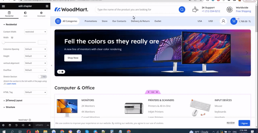This screenshot has height=133, width=258.
Task: Open the Outlet menu item
Action: pyautogui.click(x=158, y=21)
